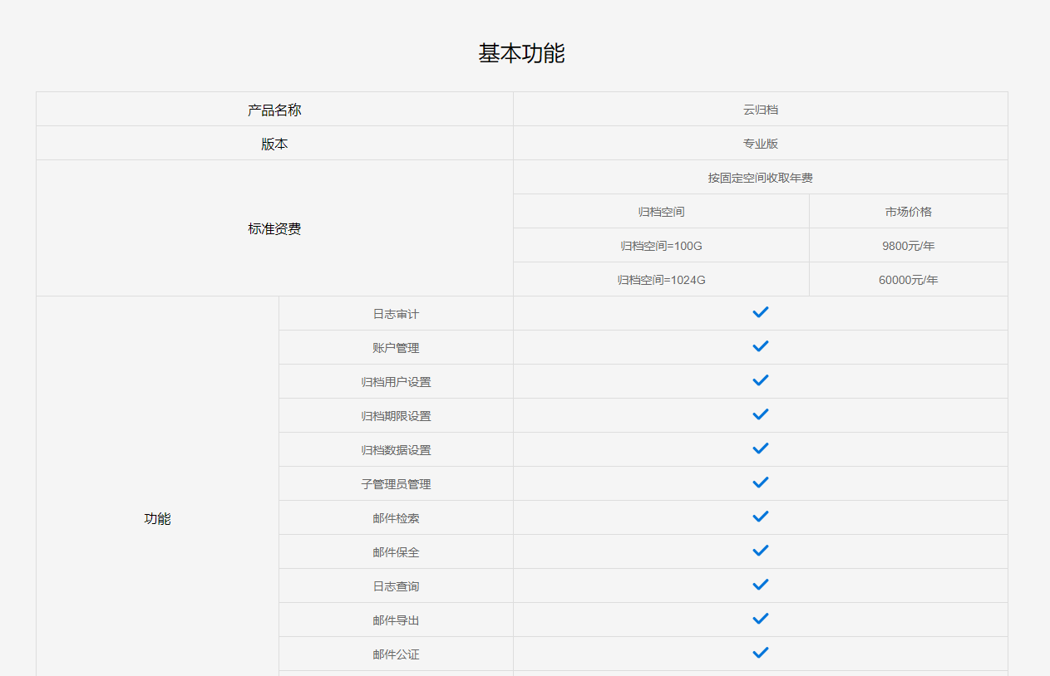Click the checkmark next to 邮件保全
Screen dimensions: 1050x676
[x=760, y=551]
